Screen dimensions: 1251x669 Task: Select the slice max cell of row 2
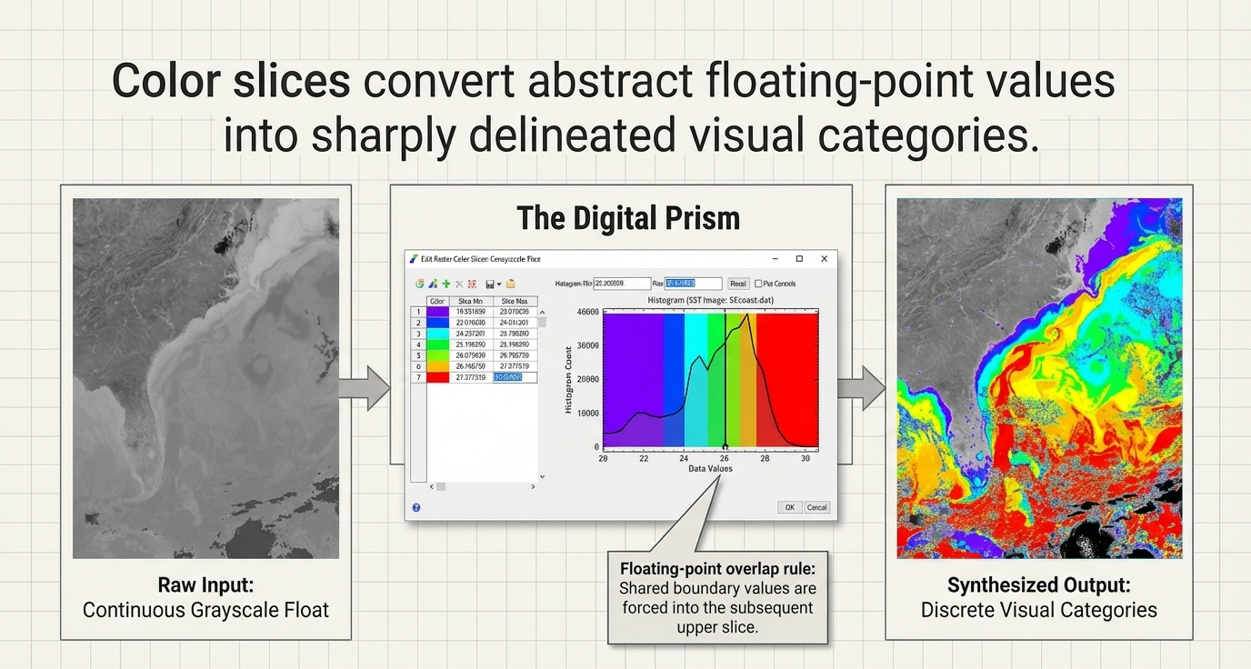point(515,323)
